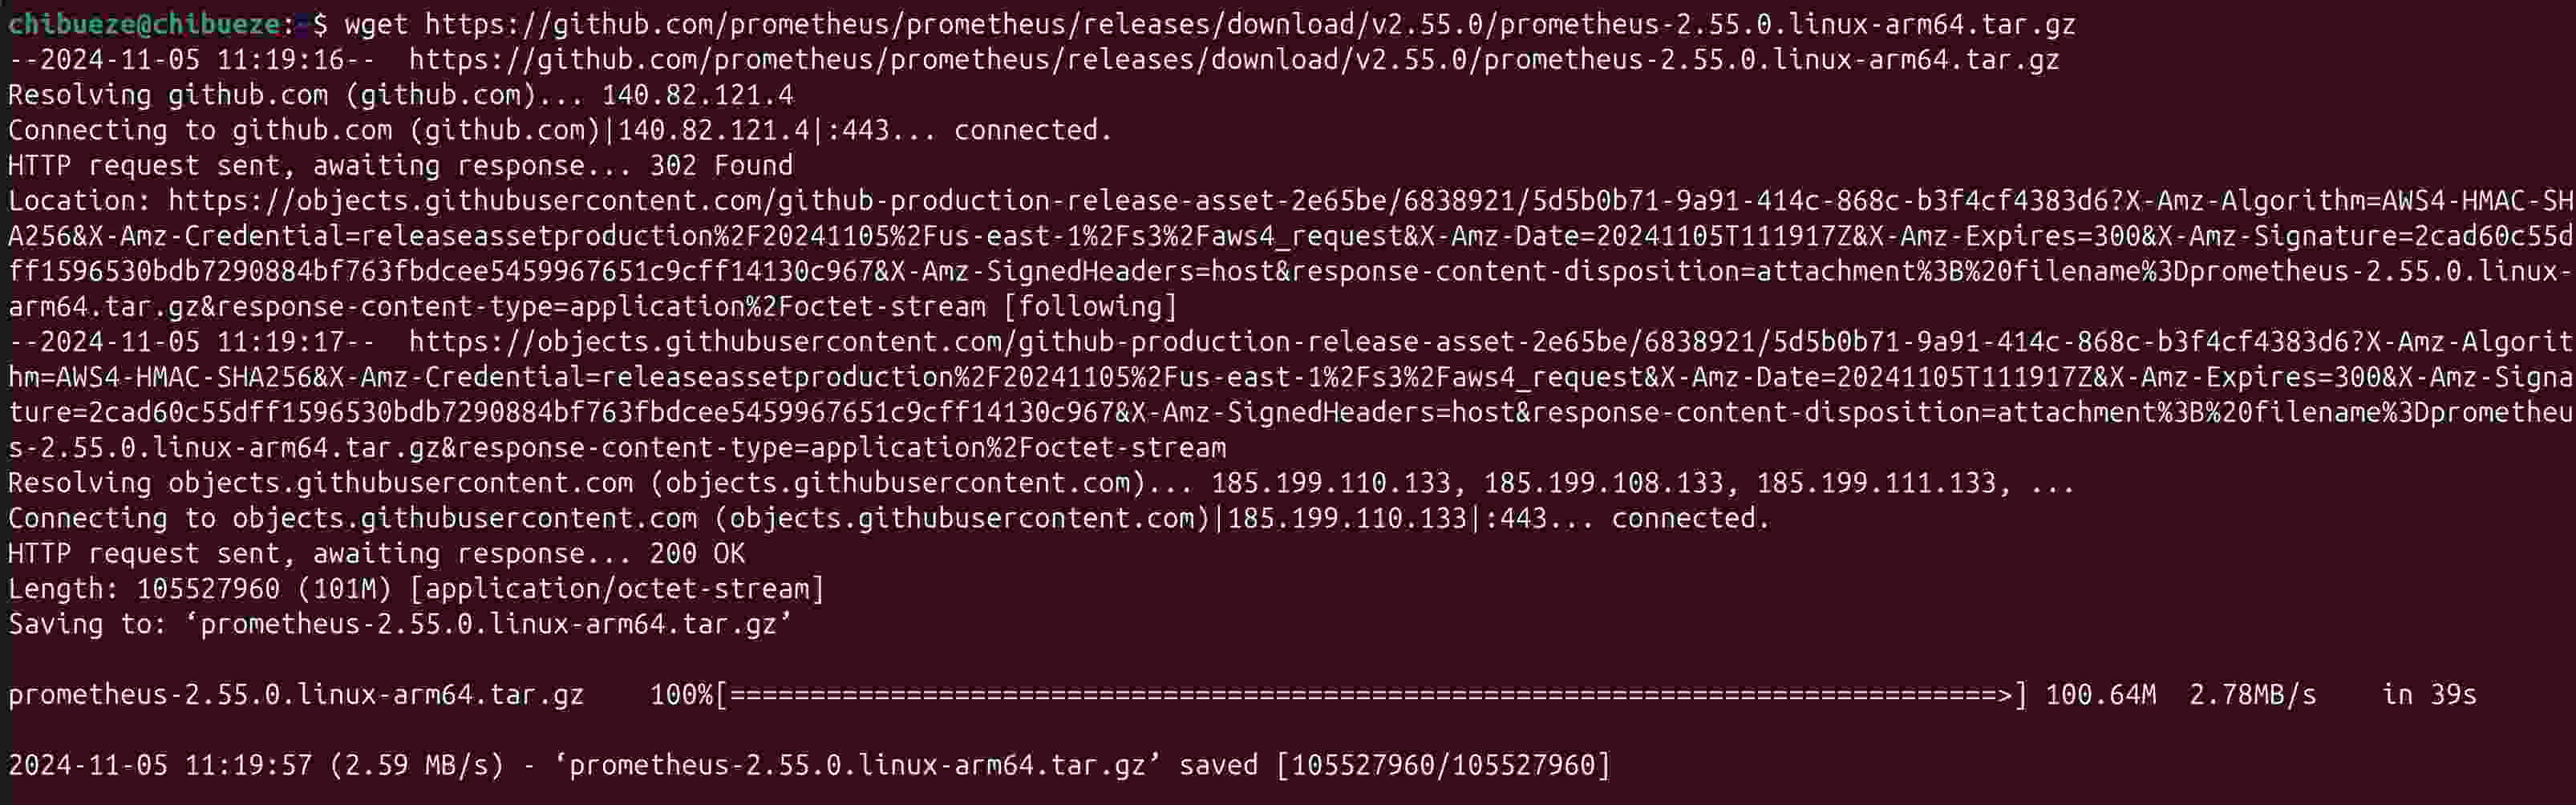Click the 100.64M downloaded size
The width and height of the screenshot is (2576, 805).
pos(2100,695)
